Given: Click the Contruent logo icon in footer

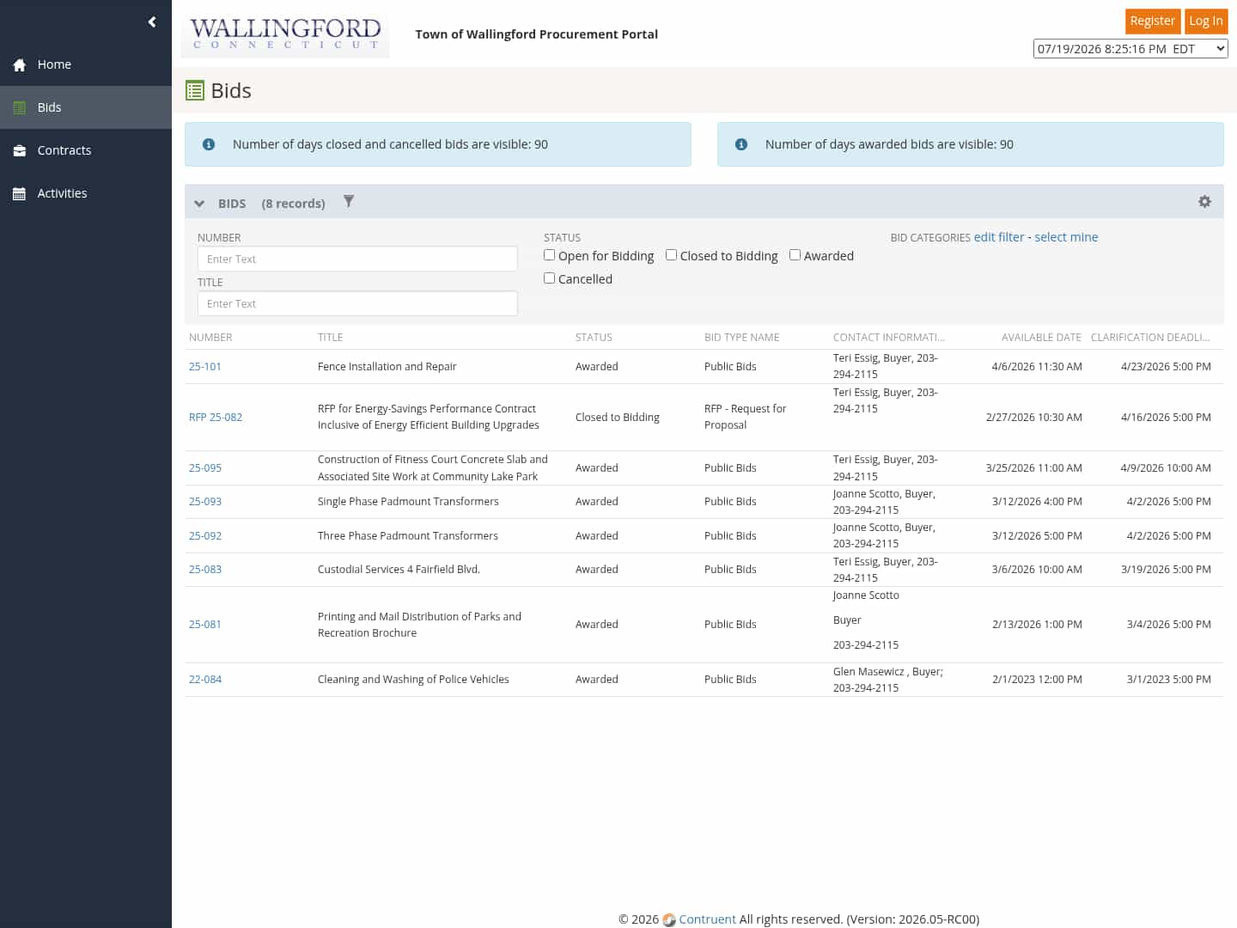Looking at the screenshot, I should [669, 919].
